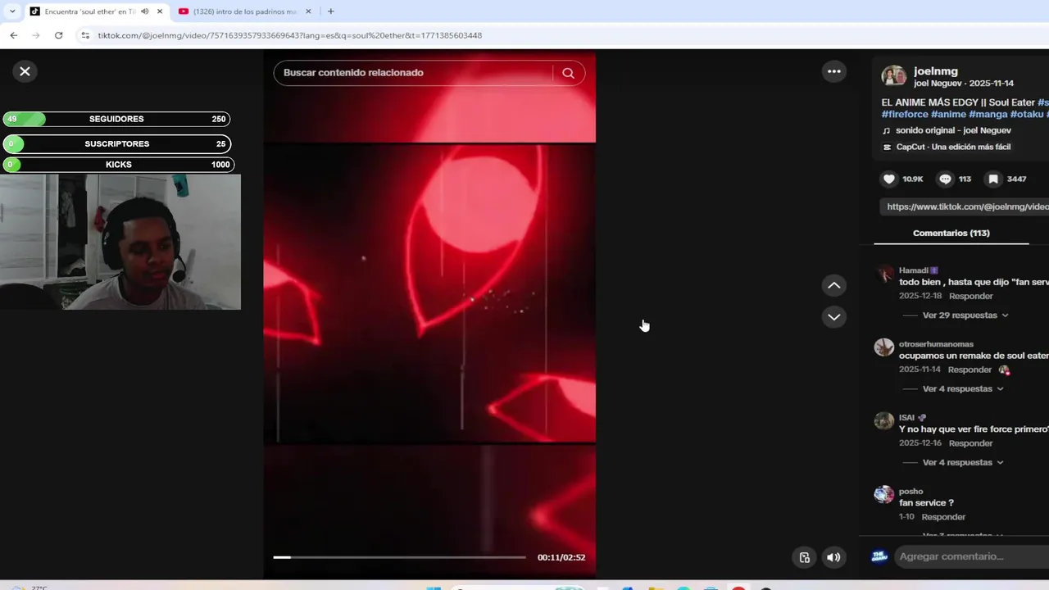Viewport: 1049px width, 590px height.
Task: Open the tab search dropdown
Action: (x=11, y=11)
